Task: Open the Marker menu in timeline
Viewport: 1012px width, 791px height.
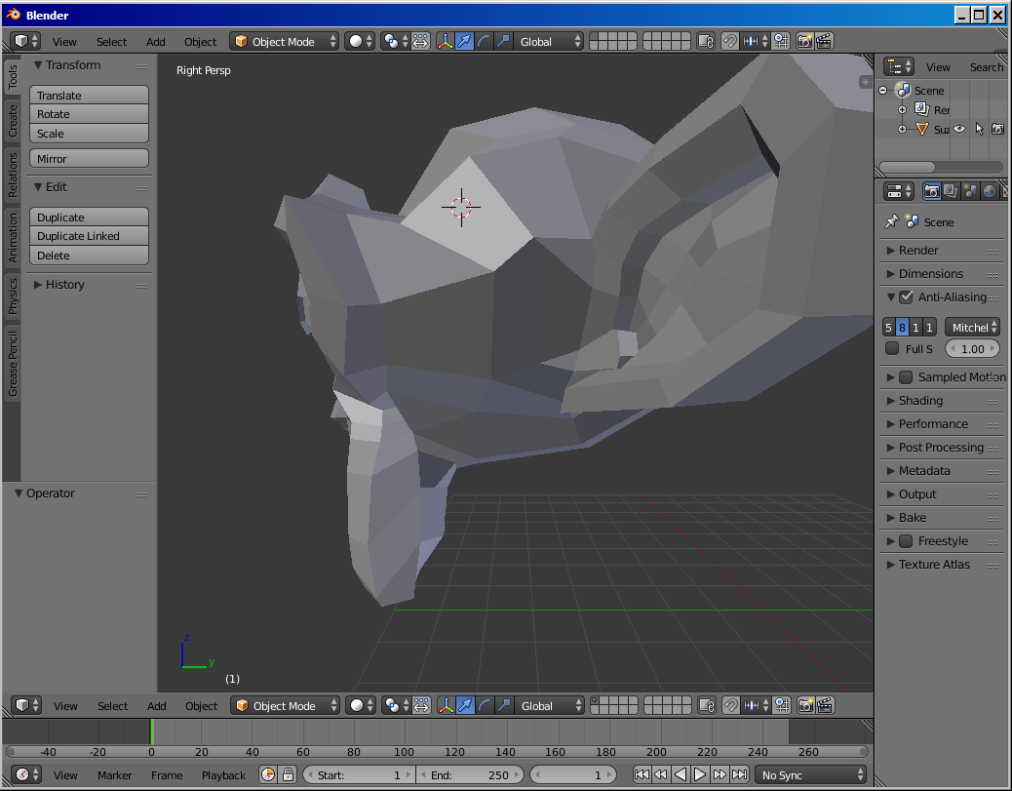Action: coord(114,774)
